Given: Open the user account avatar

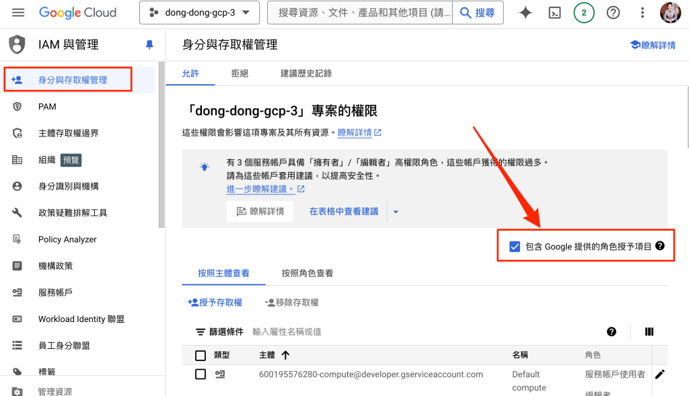Looking at the screenshot, I should (670, 12).
